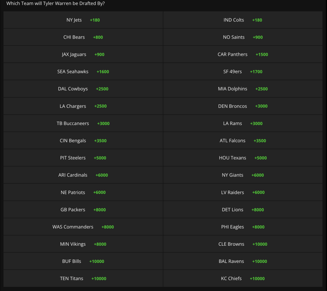The height and width of the screenshot is (291, 327).
Task: Click NY Giants +6000 option
Action: click(x=243, y=175)
